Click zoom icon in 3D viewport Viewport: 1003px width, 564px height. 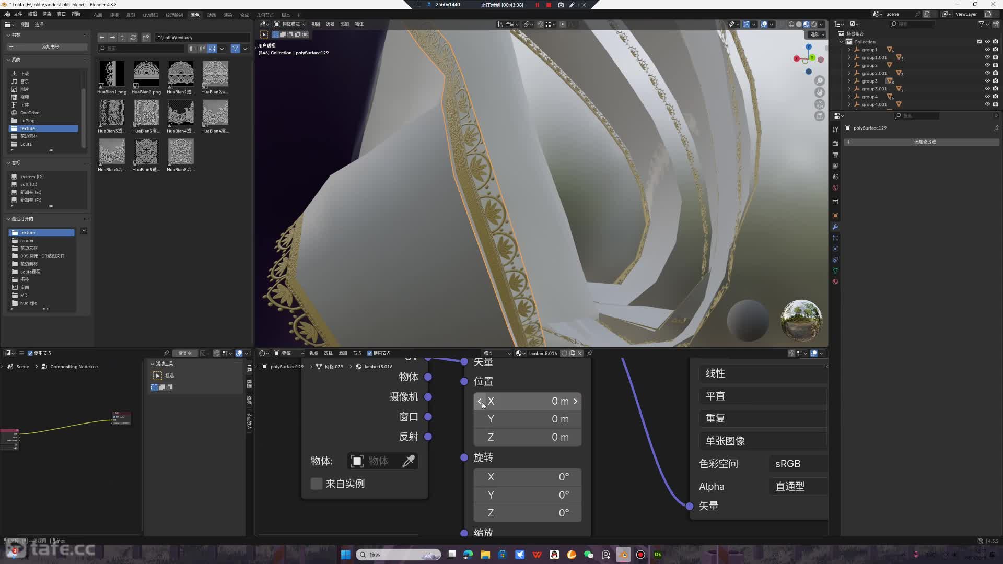[820, 80]
